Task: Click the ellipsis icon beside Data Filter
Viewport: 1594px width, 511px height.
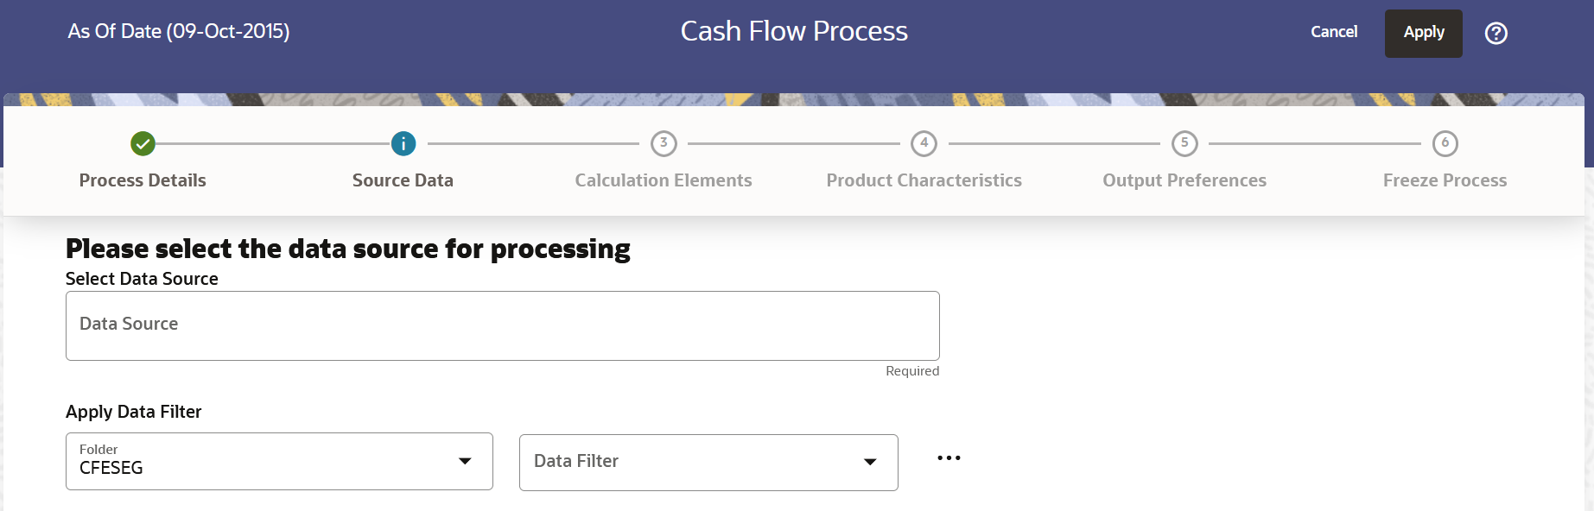Action: pyautogui.click(x=949, y=457)
